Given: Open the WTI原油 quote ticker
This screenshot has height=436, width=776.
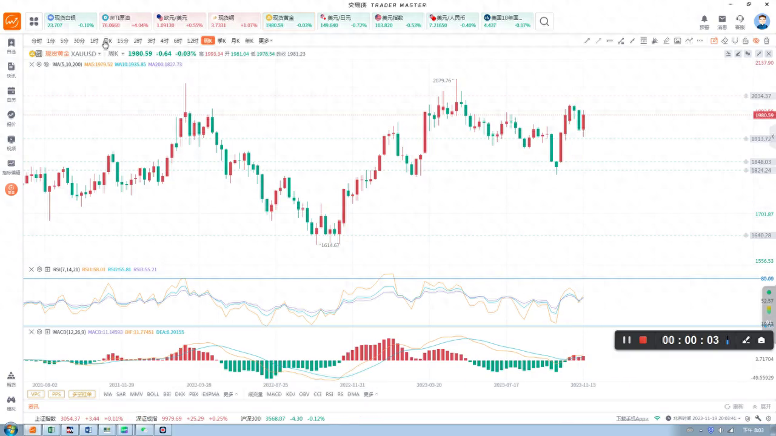Looking at the screenshot, I should coord(125,22).
